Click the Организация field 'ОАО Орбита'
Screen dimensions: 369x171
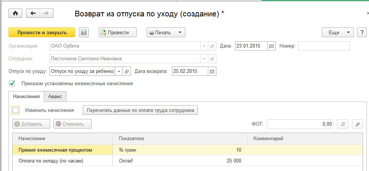tap(125, 46)
